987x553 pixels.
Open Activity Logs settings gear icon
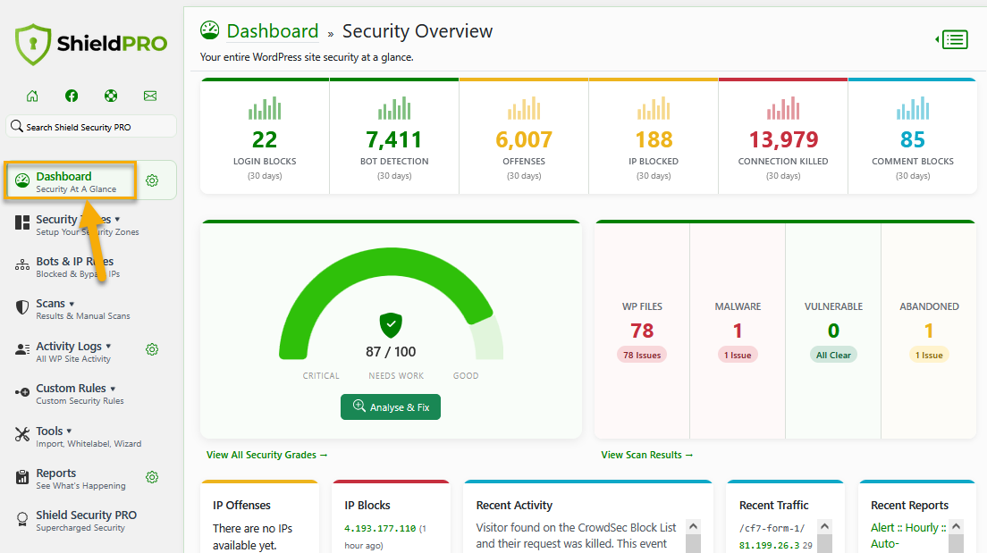click(x=152, y=349)
